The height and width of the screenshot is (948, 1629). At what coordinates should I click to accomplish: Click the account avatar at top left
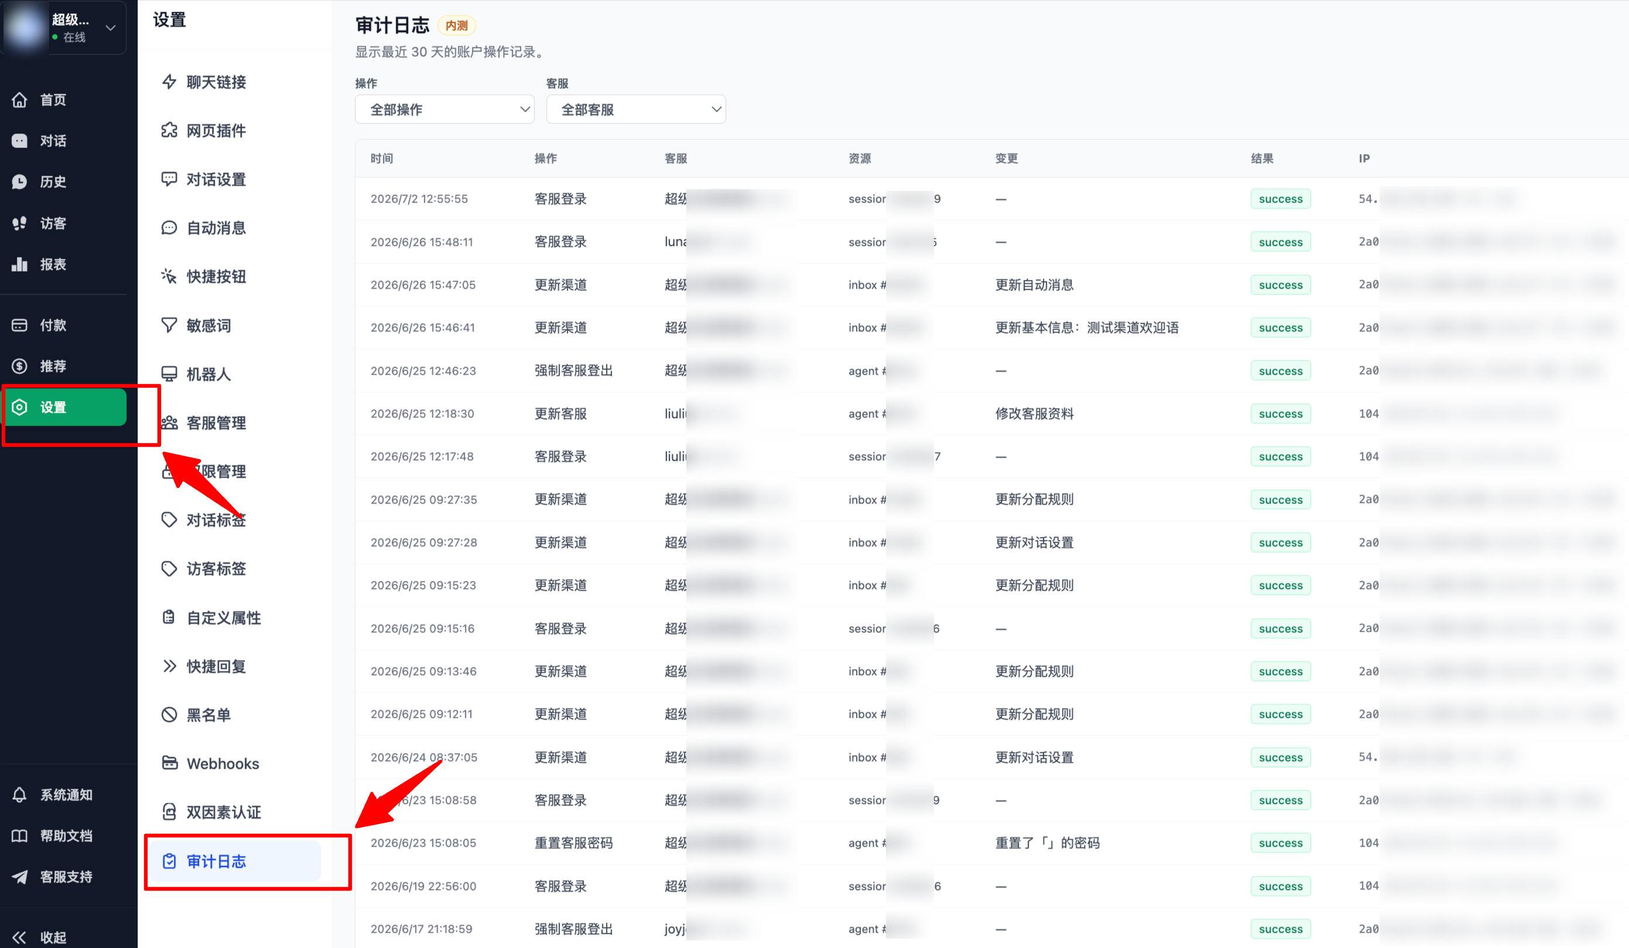click(25, 27)
